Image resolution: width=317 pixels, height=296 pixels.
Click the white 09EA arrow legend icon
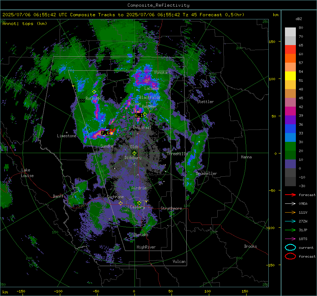click(290, 203)
